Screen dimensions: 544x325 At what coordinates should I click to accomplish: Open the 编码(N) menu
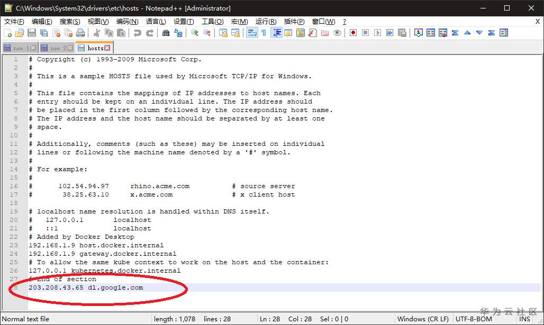pyautogui.click(x=128, y=22)
